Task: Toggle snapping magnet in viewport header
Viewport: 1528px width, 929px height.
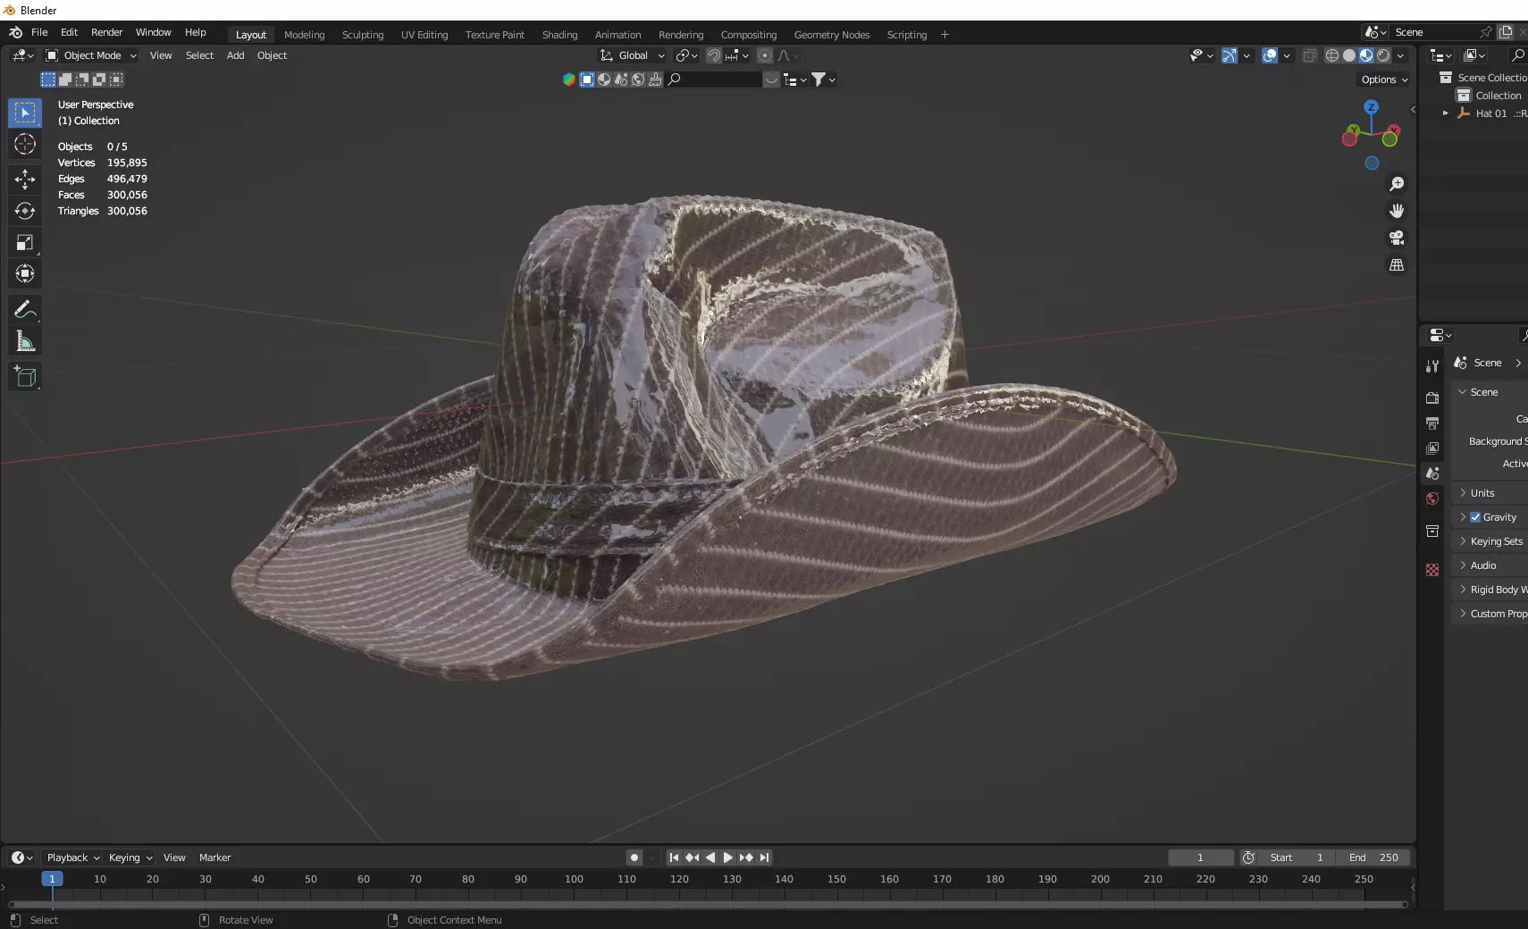Action: 714,55
